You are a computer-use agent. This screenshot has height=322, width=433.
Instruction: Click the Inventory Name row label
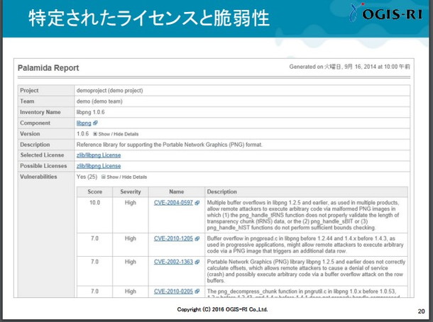click(40, 112)
